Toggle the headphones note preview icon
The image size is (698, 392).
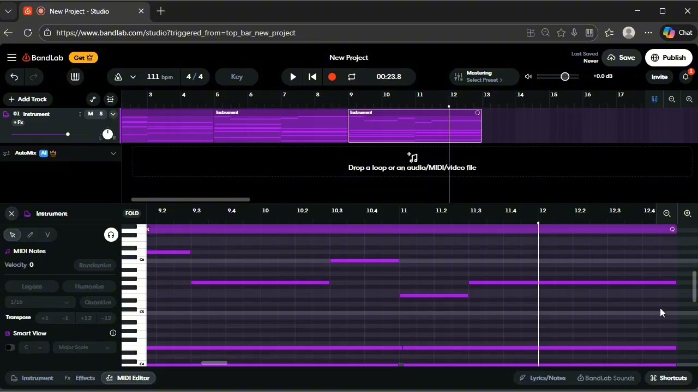click(x=111, y=235)
